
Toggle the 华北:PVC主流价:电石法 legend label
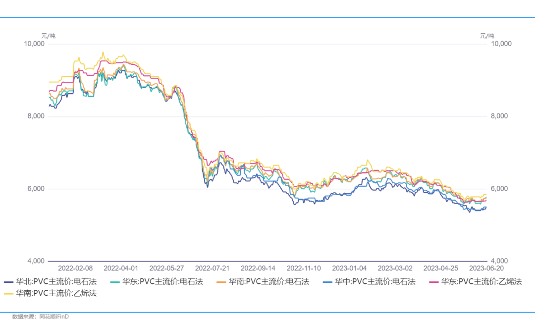tap(56, 281)
